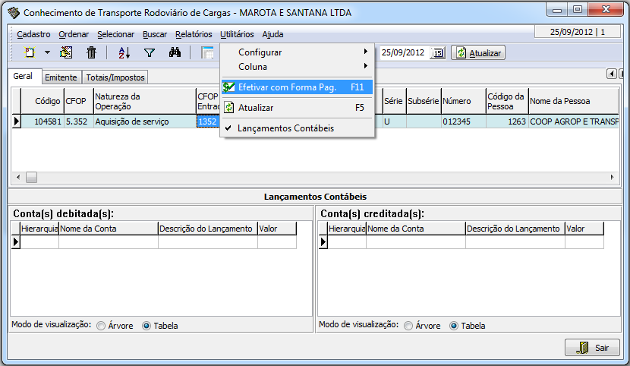Open the calendar picker beside the date

point(439,52)
